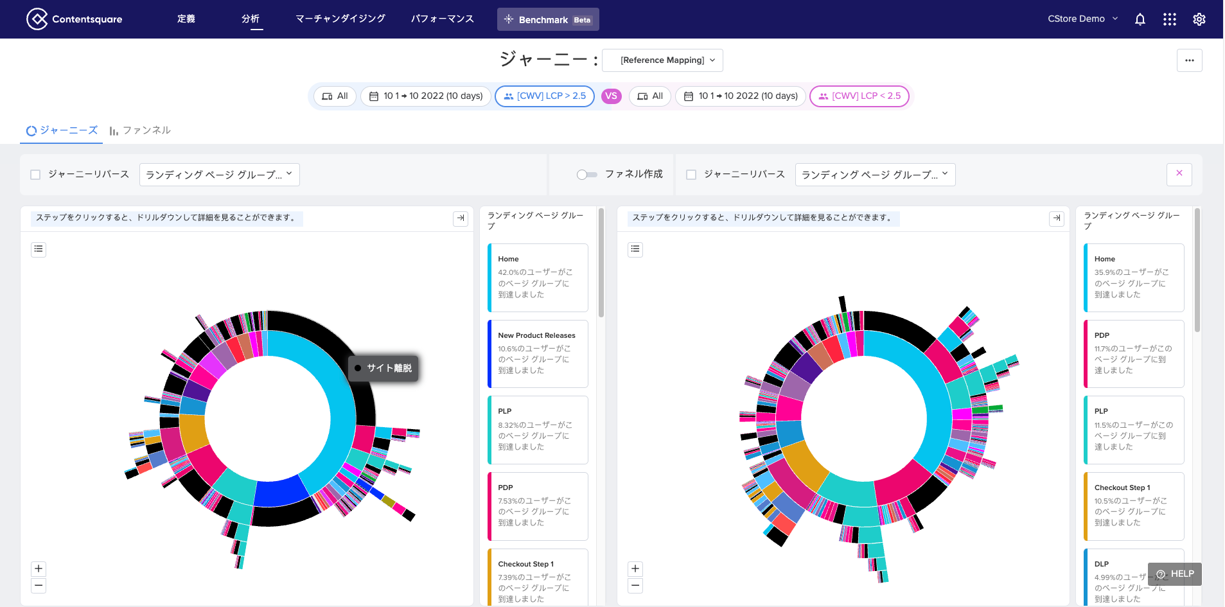This screenshot has width=1225, height=607.
Task: Expand the CStore Demo account dropdown
Action: (1082, 19)
